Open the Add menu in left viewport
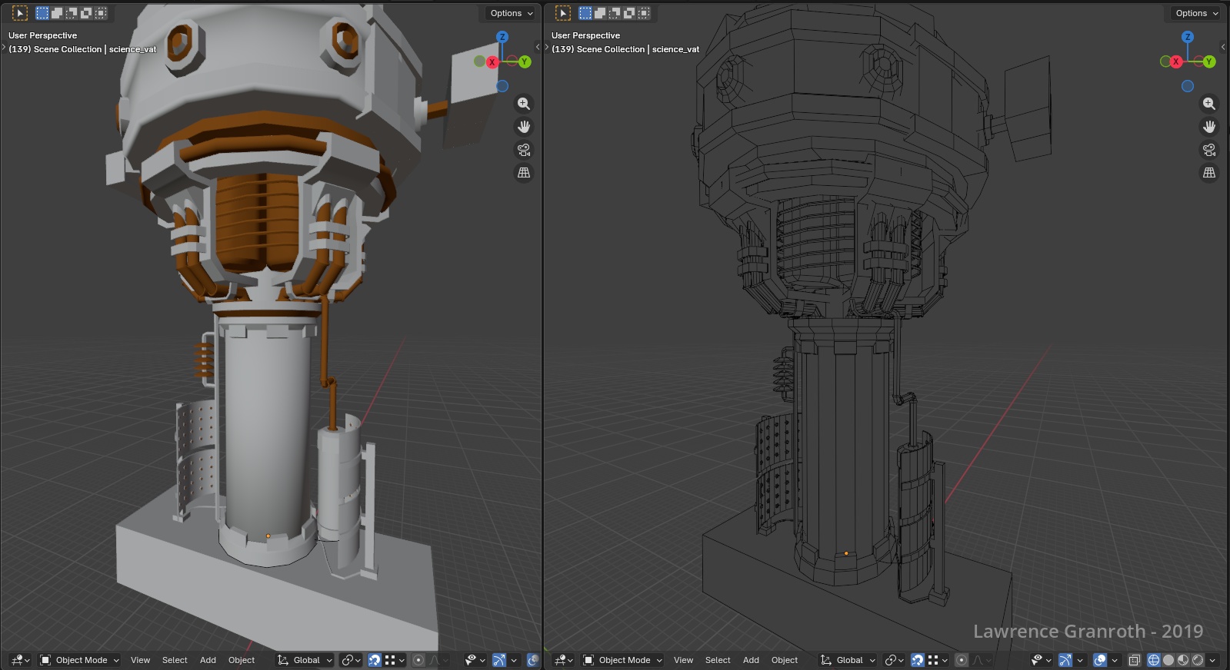The image size is (1230, 670). point(208,660)
